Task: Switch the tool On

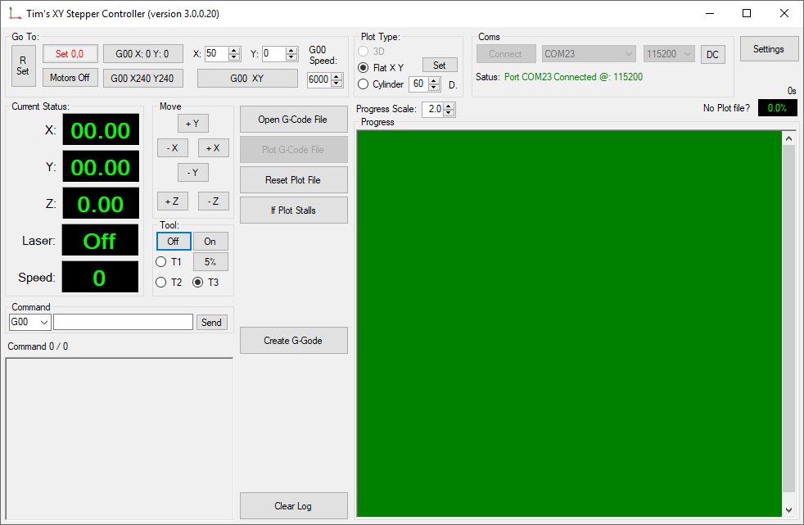Action: click(210, 242)
